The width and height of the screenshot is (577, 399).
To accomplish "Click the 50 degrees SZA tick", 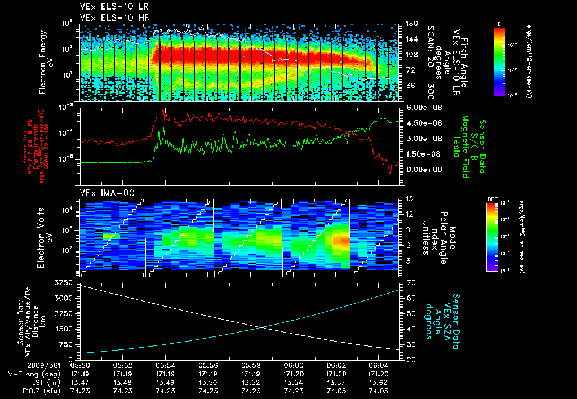I will click(411, 313).
